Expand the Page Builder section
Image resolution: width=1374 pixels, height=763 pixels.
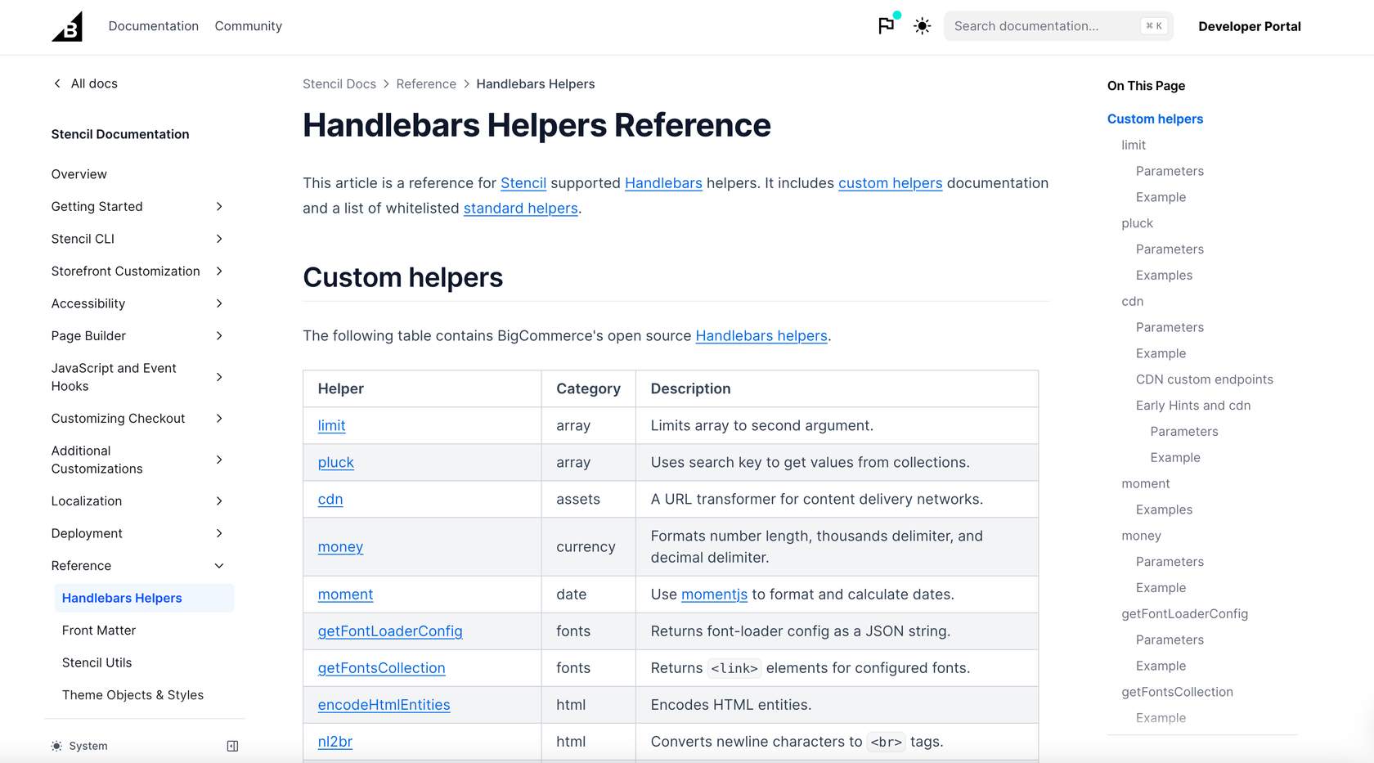click(218, 335)
